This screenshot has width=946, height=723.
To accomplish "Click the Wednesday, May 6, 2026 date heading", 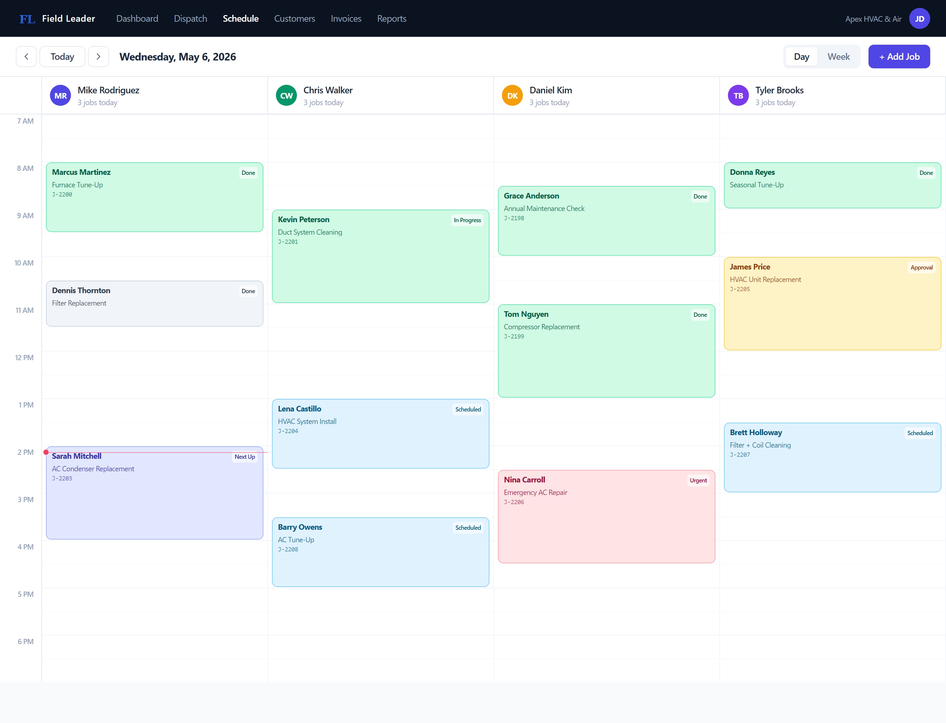I will click(178, 57).
